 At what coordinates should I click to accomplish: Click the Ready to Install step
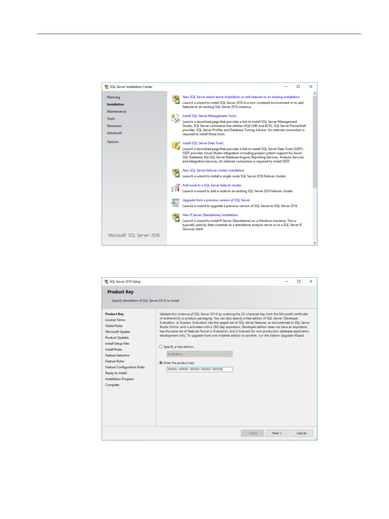[116, 373]
